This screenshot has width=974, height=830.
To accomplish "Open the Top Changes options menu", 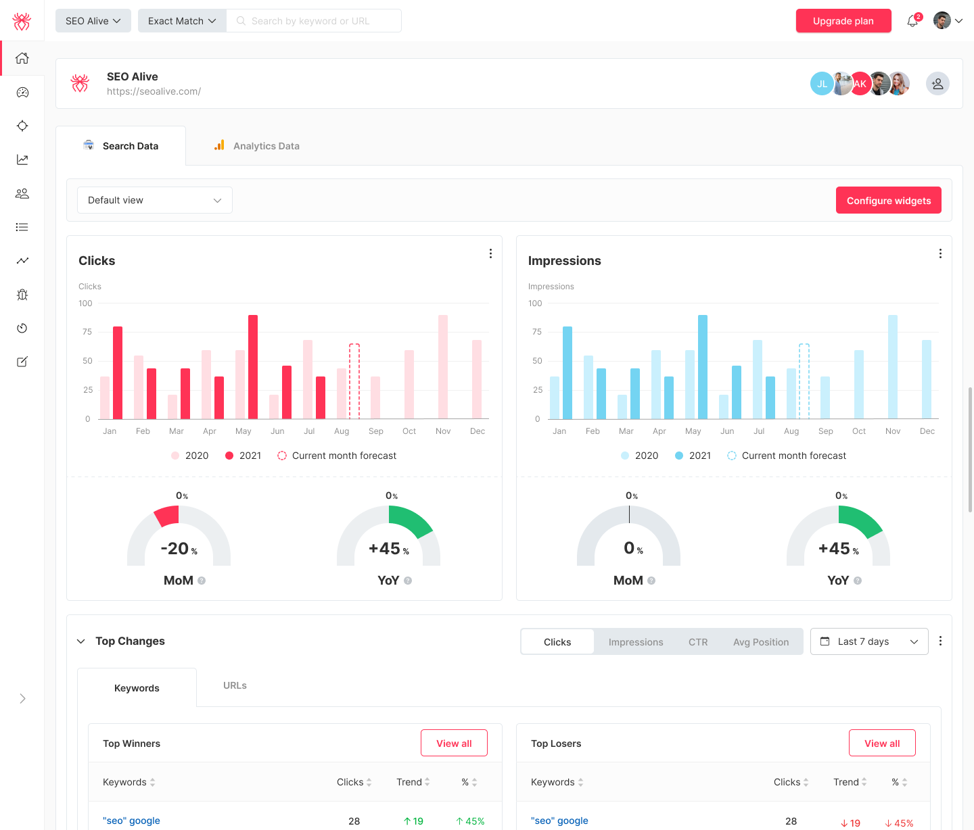I will [940, 641].
